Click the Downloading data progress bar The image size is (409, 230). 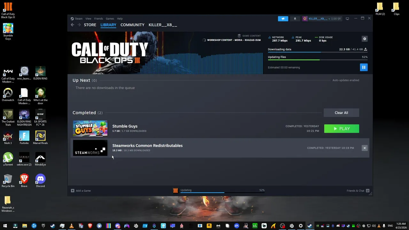tap(318, 52)
